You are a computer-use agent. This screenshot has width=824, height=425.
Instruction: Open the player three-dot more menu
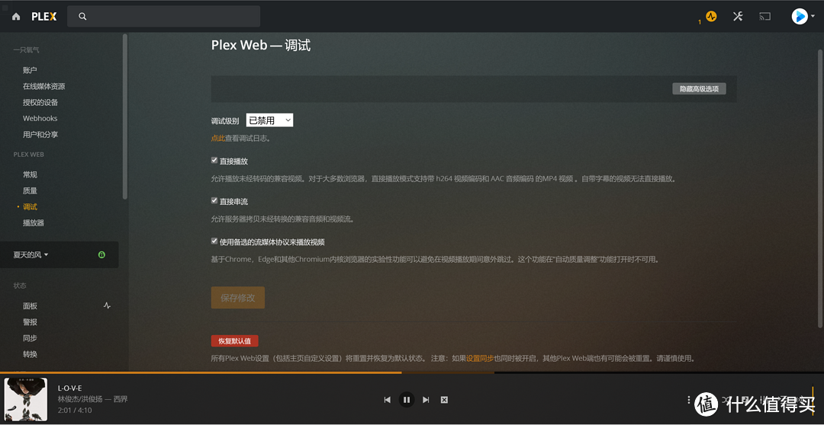[689, 400]
